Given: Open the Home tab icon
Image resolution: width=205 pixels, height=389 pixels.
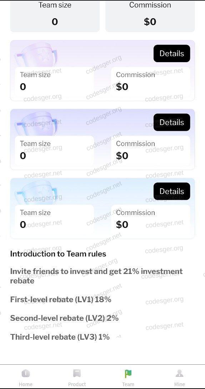Looking at the screenshot, I should 26,373.
